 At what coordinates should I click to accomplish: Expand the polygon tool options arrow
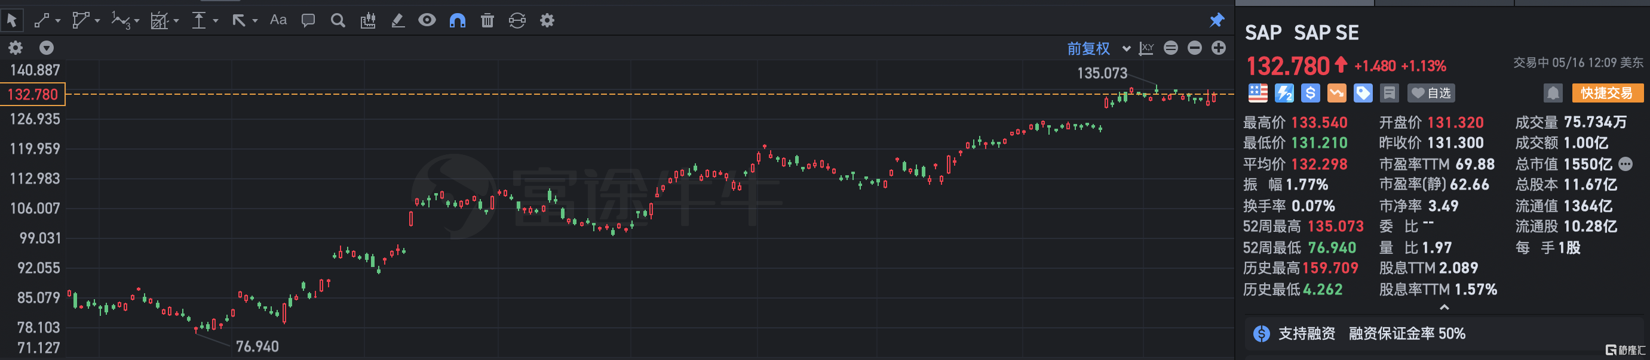pos(97,21)
